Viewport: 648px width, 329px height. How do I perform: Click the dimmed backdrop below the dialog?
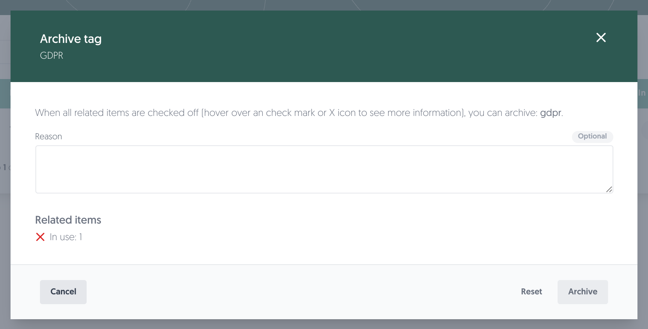coord(324,324)
